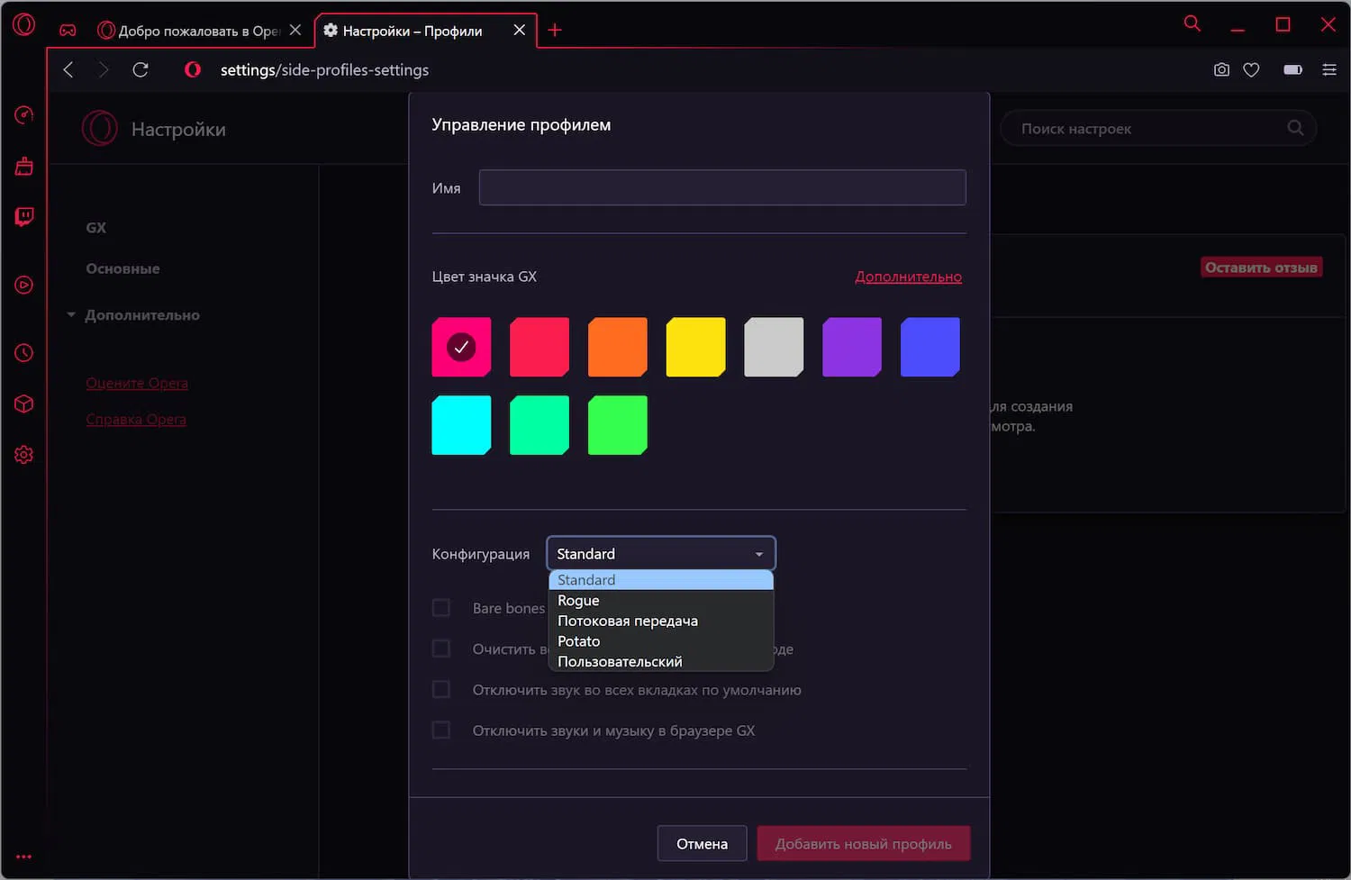Viewport: 1351px width, 880px height.
Task: Open Основные settings section
Action: (x=122, y=268)
